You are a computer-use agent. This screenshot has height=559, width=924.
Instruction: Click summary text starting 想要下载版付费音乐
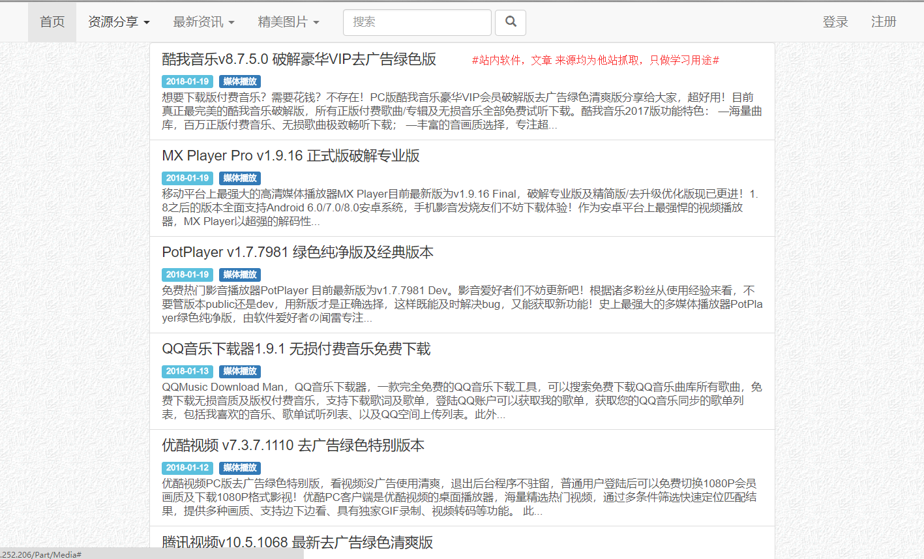[x=462, y=111]
